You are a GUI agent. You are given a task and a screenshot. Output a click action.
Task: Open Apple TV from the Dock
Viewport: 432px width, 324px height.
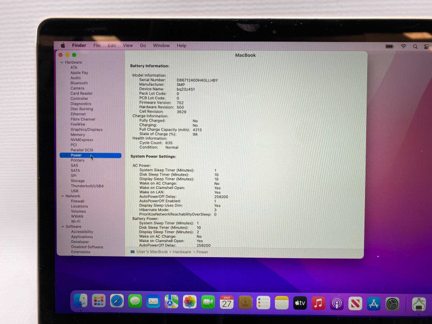coord(300,303)
